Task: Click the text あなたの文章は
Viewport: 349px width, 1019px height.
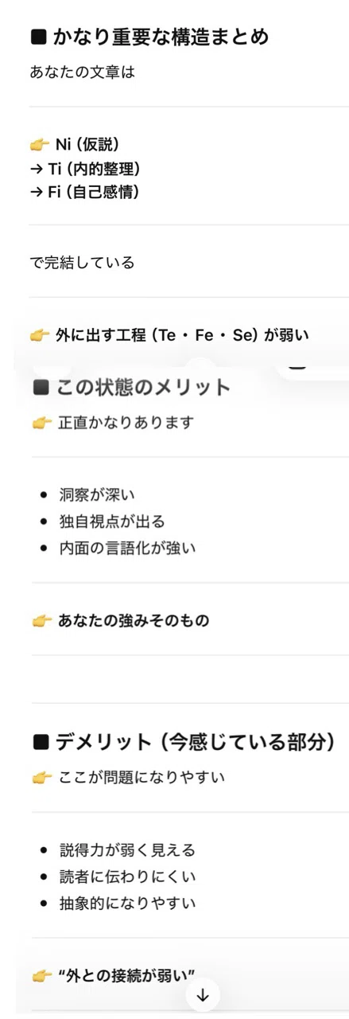Action: [x=82, y=72]
